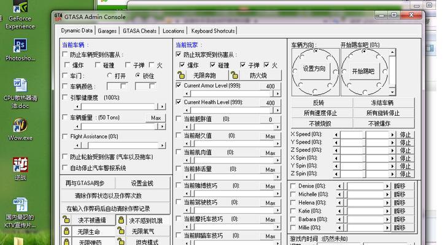Screen dimensions: 445x245
Task: Check vehicle 爆炸 damage checkbox under 当前车辆
Action: [68, 65]
